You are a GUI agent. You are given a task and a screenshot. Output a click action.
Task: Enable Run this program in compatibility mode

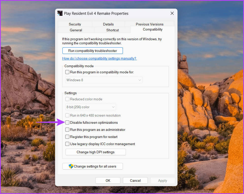coord(67,72)
